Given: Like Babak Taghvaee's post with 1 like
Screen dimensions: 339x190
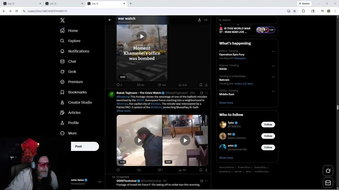Looking at the screenshot, I should 160,170.
